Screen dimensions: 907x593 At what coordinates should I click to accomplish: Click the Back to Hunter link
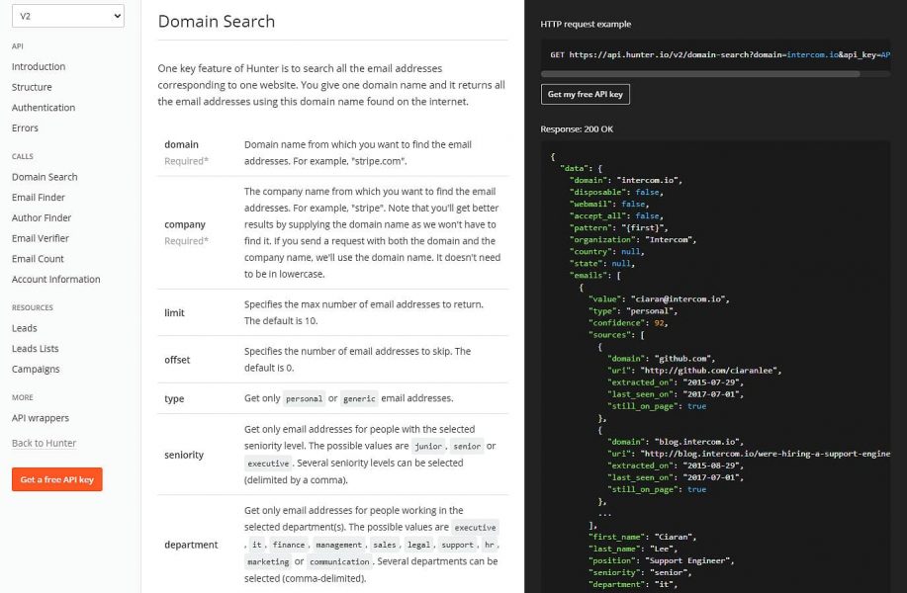tap(44, 443)
